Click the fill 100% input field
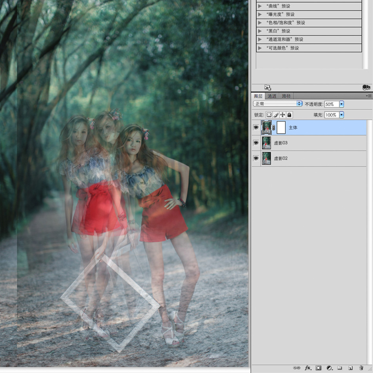 point(332,115)
